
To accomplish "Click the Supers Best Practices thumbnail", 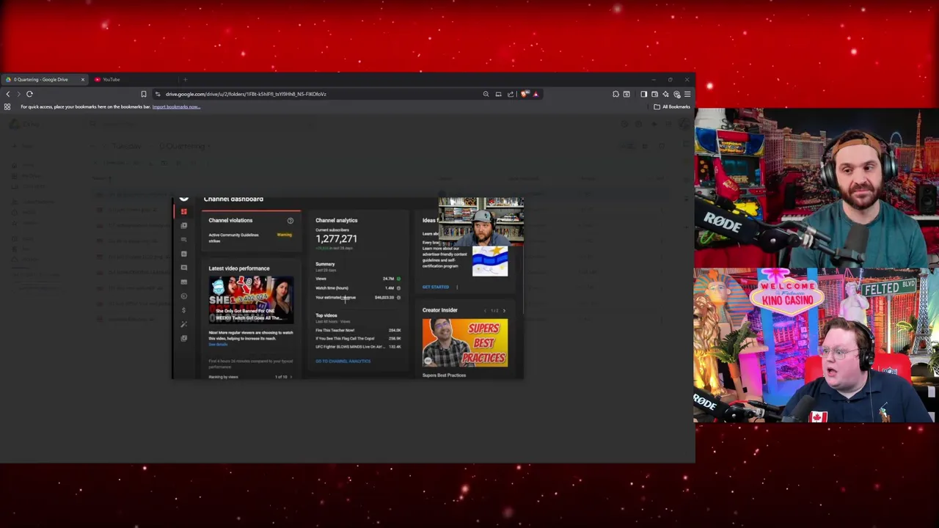I will (464, 342).
